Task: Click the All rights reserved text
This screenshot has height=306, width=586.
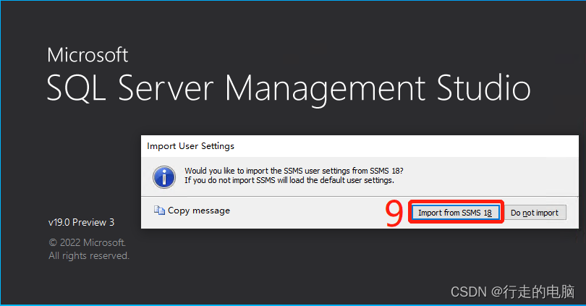Action: (x=89, y=256)
